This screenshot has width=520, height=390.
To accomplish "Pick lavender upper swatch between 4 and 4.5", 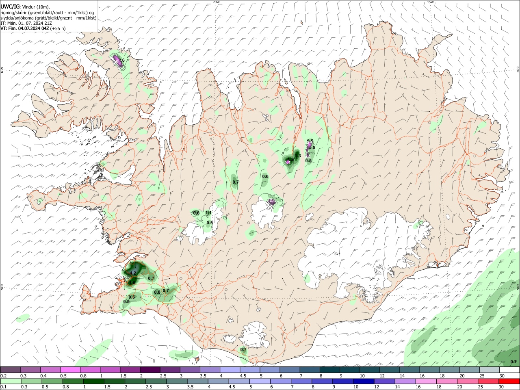I will [230, 370].
